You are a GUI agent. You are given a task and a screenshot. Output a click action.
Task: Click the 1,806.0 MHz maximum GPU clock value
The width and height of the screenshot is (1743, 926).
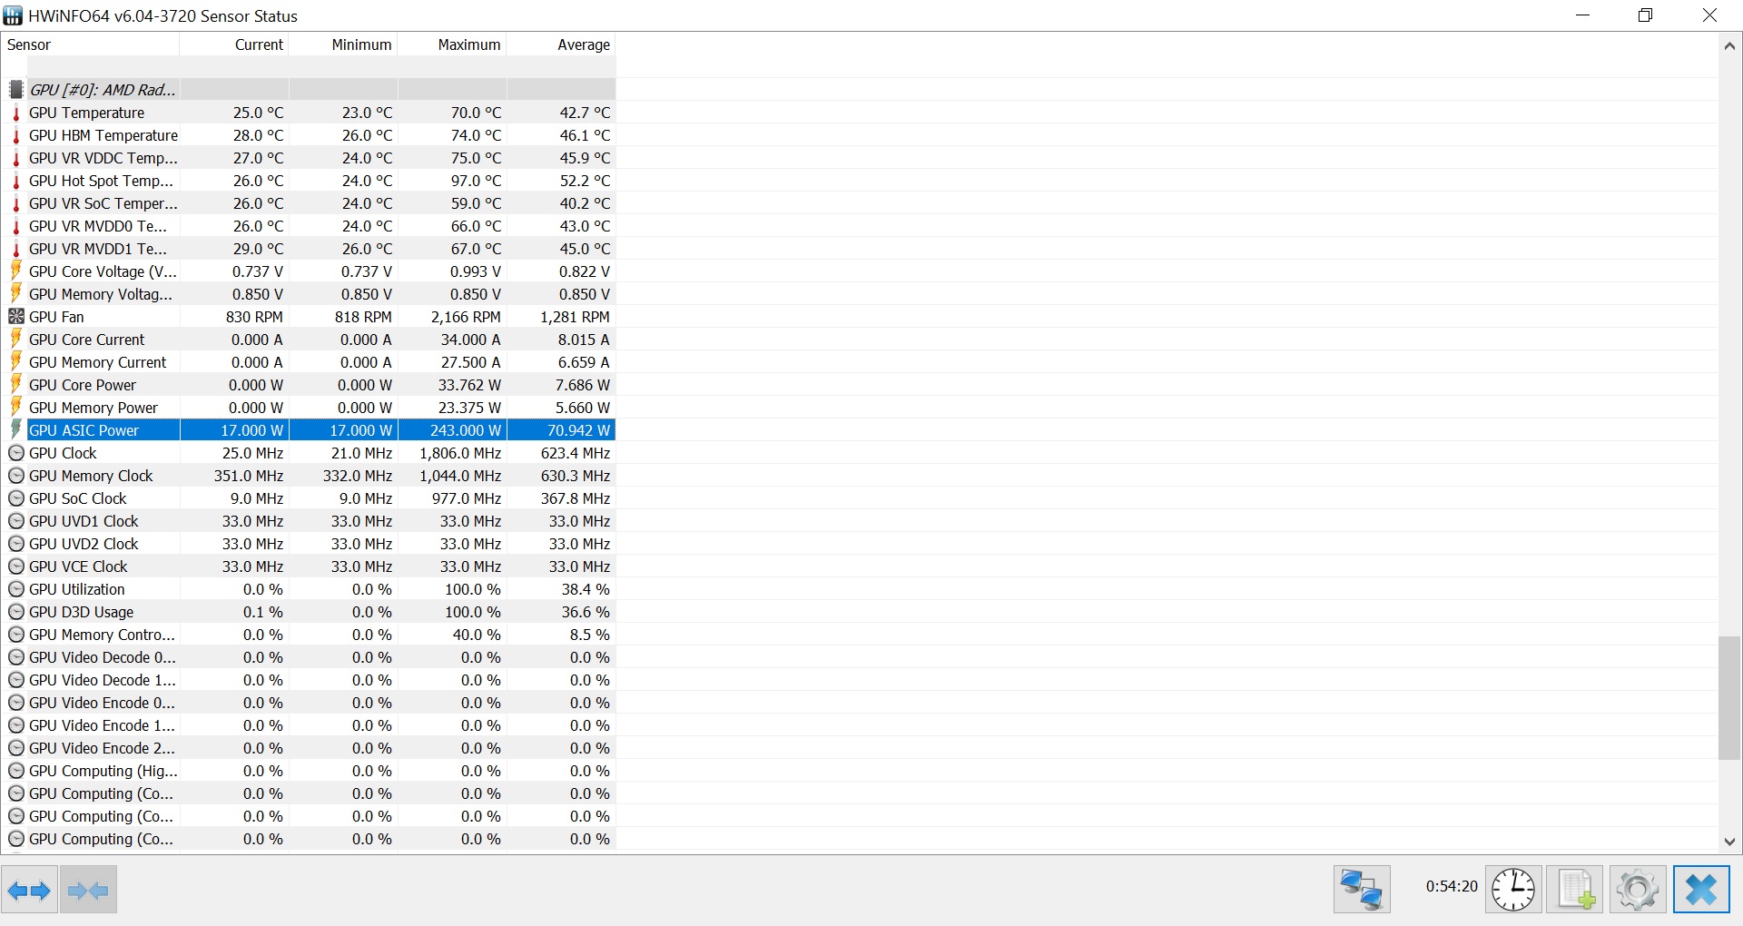(x=460, y=453)
